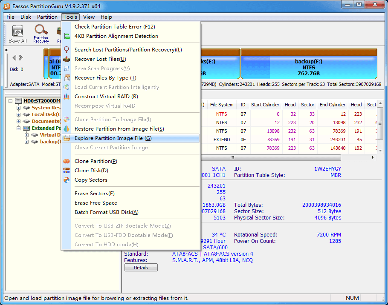Click the Construct Virtual RAID icon
The image size is (388, 305).
tap(67, 97)
